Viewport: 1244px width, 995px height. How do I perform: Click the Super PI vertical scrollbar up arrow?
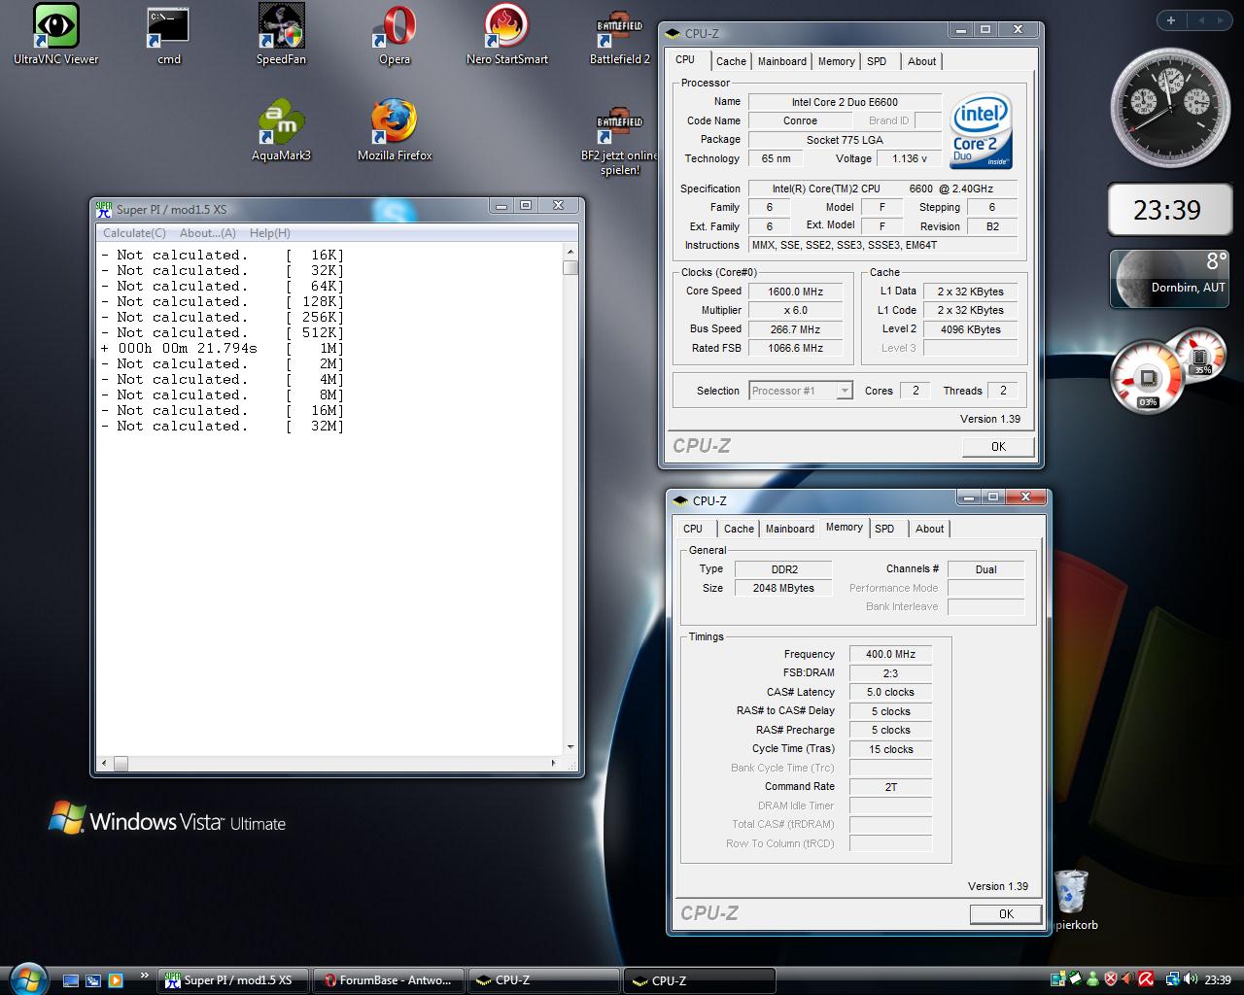click(x=570, y=253)
